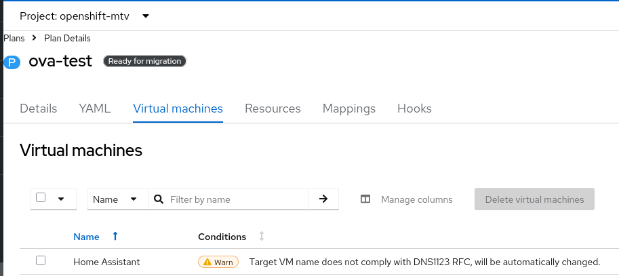The height and width of the screenshot is (276, 619).
Task: Check the Home Assistant row checkbox
Action: 41,260
